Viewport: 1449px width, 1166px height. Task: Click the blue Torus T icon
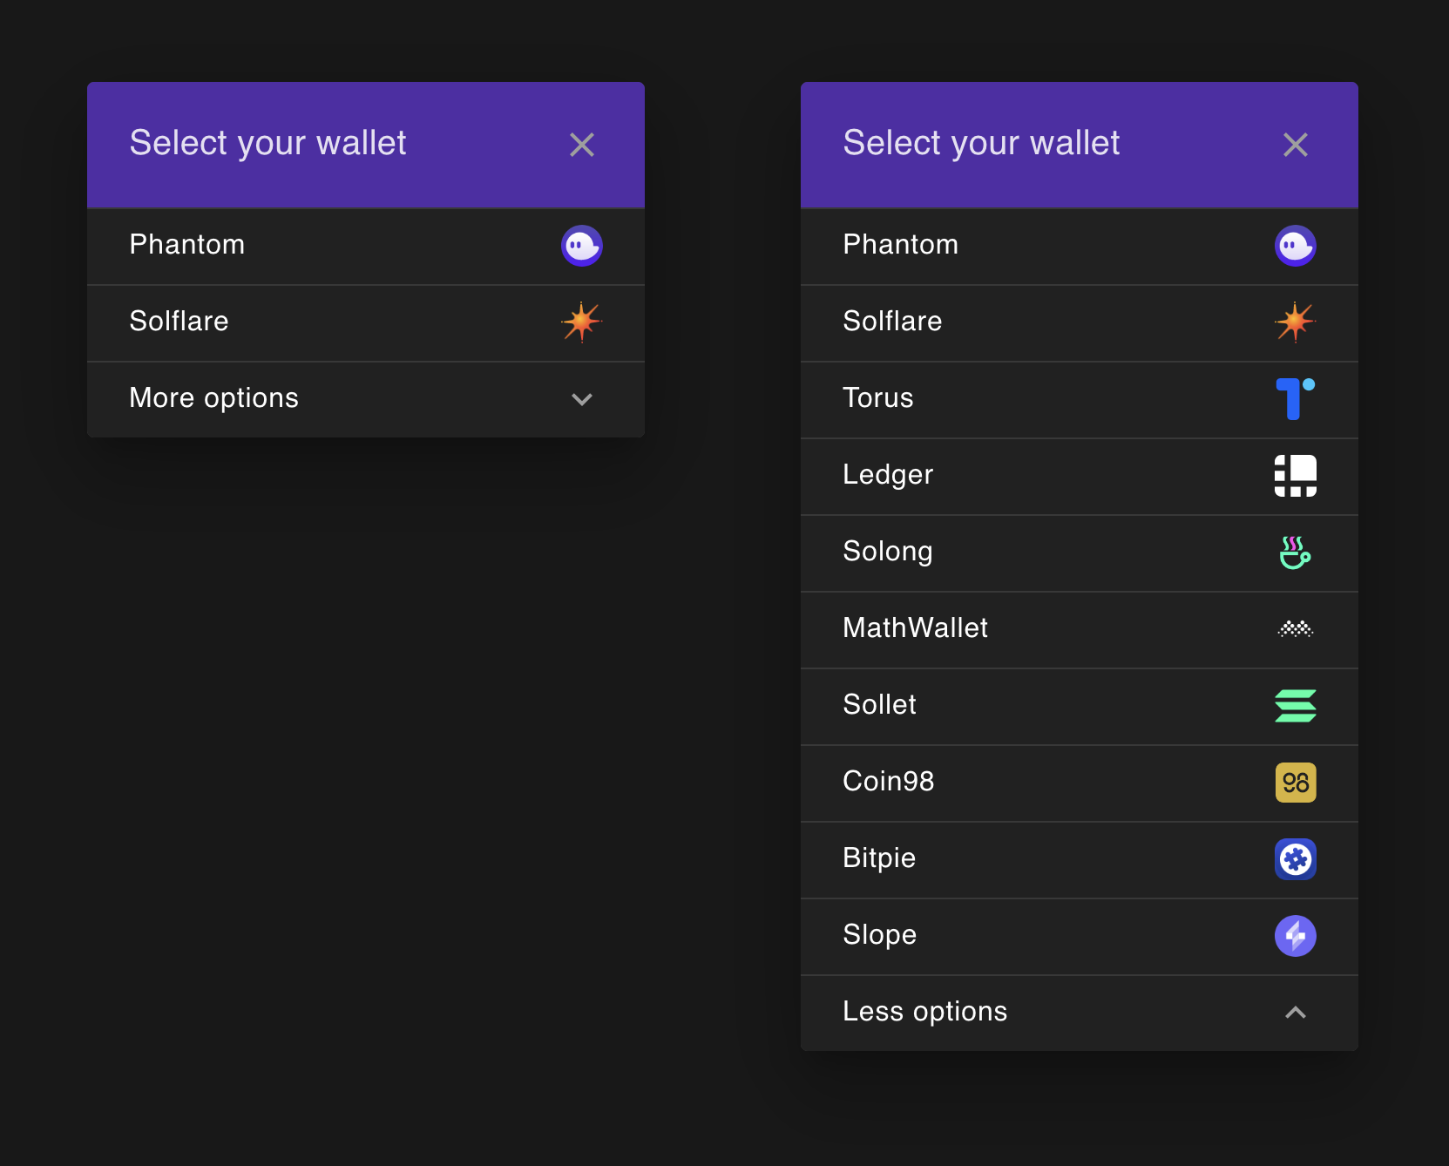tap(1296, 399)
